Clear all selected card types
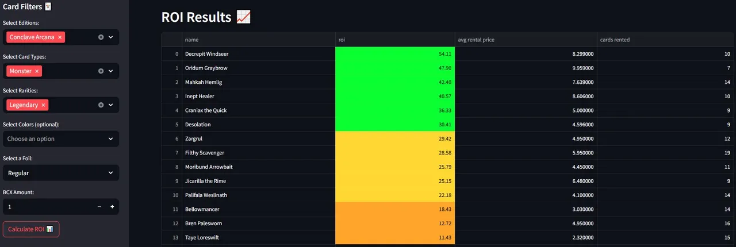736x247 pixels. 101,71
